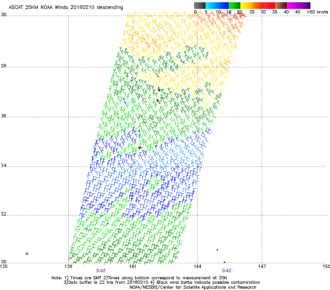Click the longitude axis label '138'

(x=68, y=266)
